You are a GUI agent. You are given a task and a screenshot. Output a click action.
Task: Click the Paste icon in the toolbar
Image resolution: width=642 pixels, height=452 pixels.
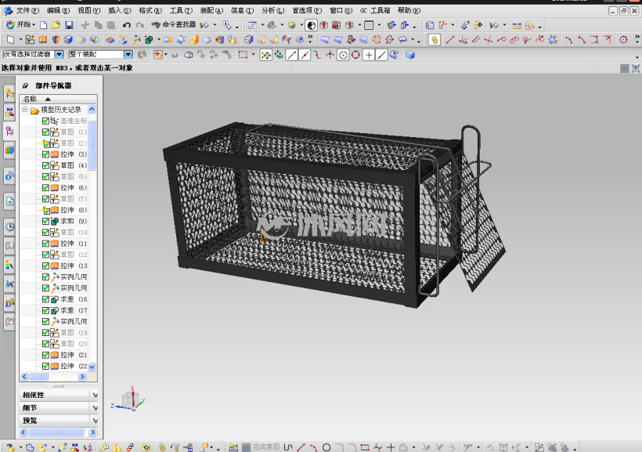(x=111, y=25)
